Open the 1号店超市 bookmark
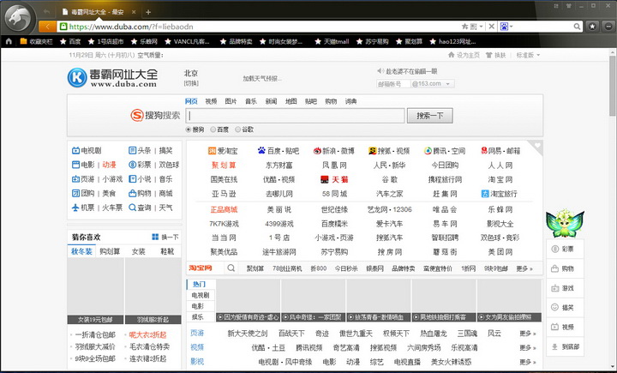This screenshot has height=373, width=617. click(106, 41)
